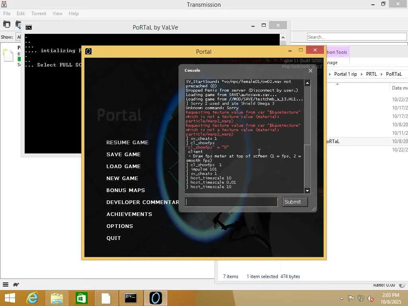Image resolution: width=408 pixels, height=306 pixels.
Task: Select the oRTaL file row in Explorer
Action: click(x=367, y=141)
